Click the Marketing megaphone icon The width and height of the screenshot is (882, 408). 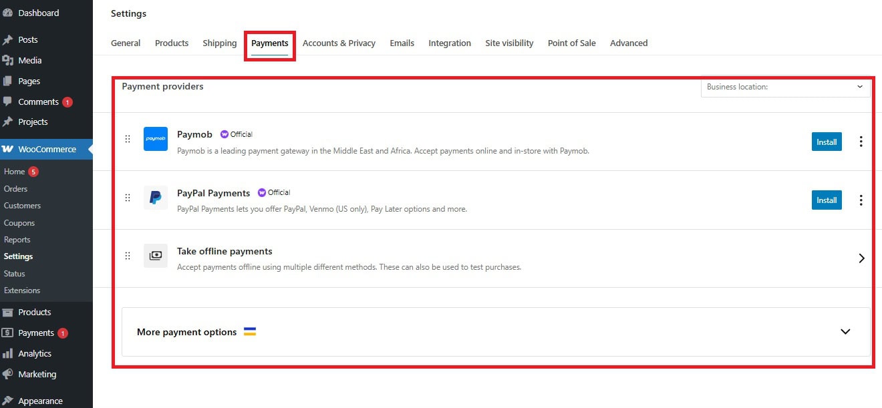click(8, 375)
